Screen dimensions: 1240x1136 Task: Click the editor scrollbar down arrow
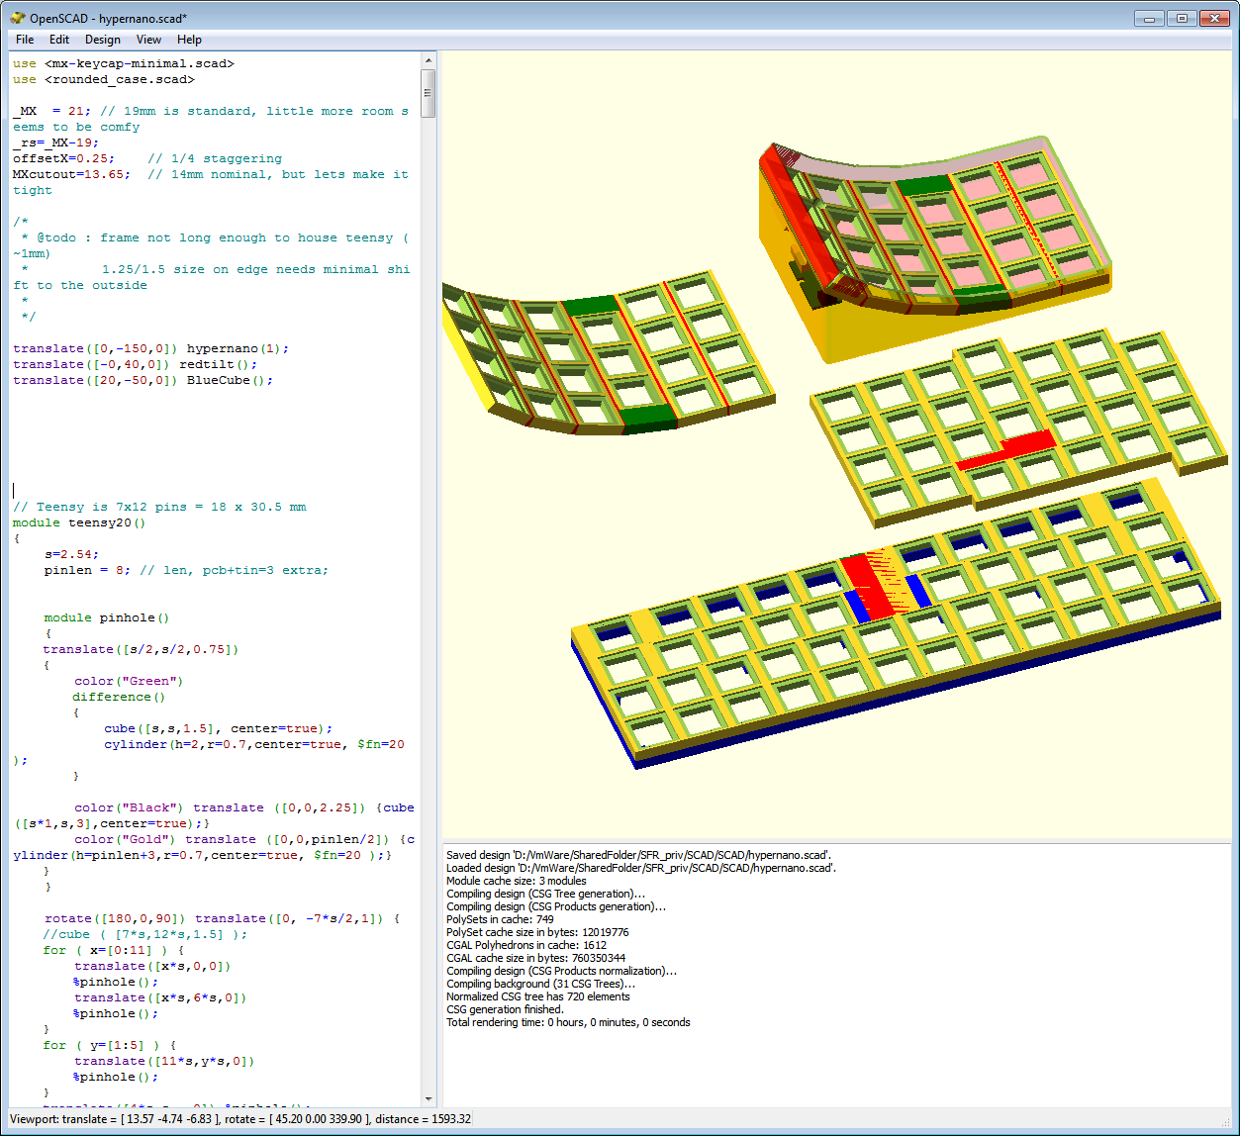428,1098
